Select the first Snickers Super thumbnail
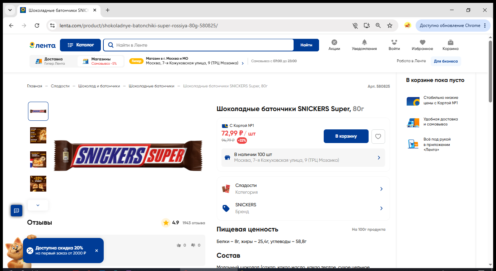The width and height of the screenshot is (496, 271). click(x=38, y=111)
